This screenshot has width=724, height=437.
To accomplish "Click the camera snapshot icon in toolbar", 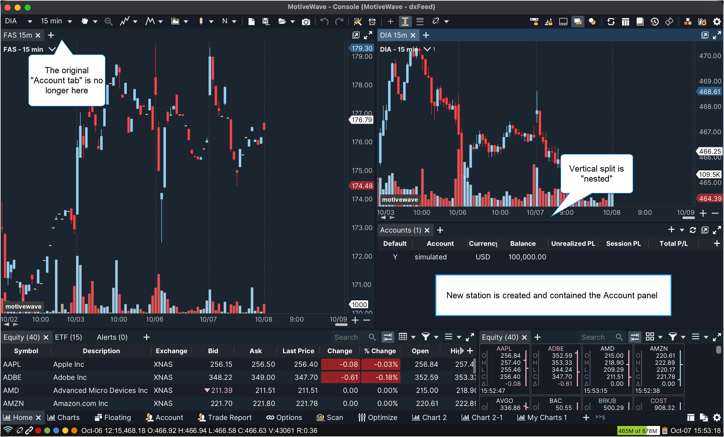I will [306, 21].
